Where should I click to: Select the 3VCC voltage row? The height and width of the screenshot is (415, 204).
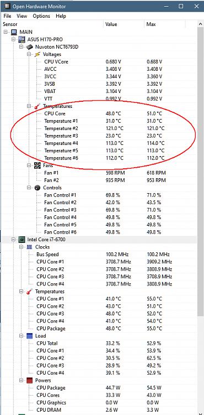pyautogui.click(x=99, y=76)
